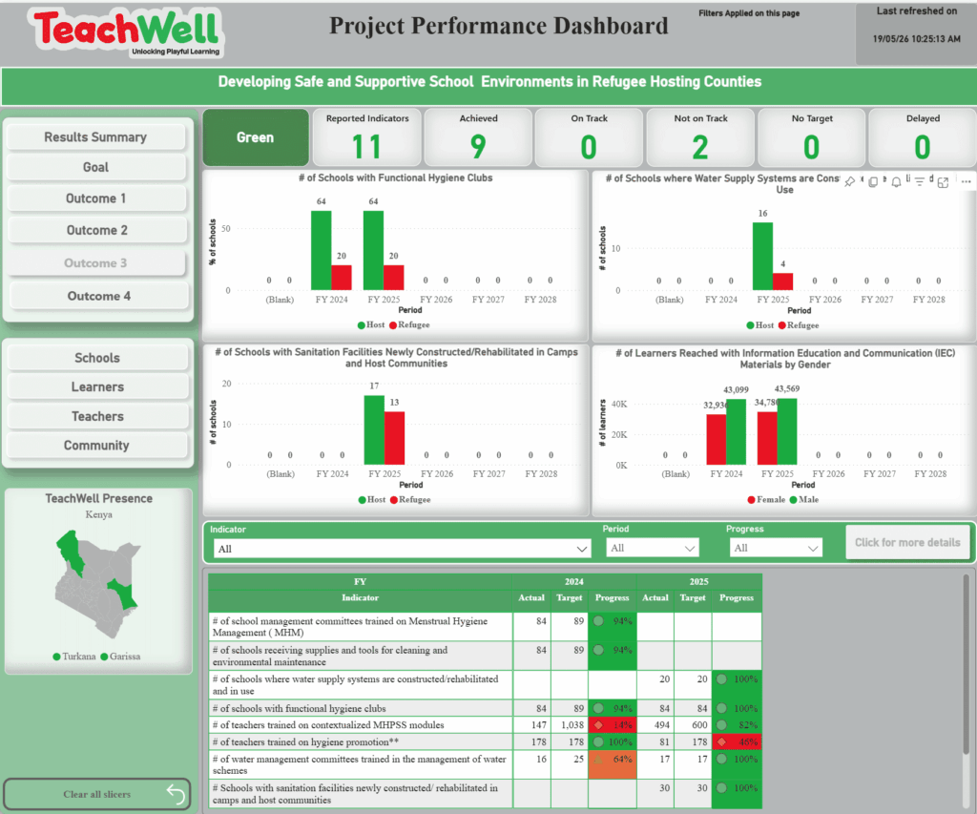Go to the Outcome 2 page

97,230
